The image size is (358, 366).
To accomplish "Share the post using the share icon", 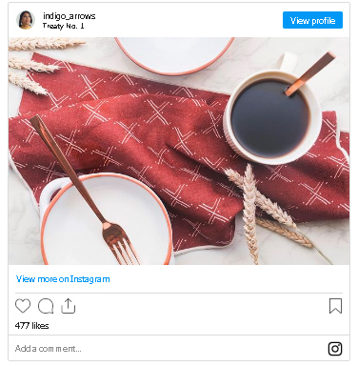I will [x=68, y=306].
